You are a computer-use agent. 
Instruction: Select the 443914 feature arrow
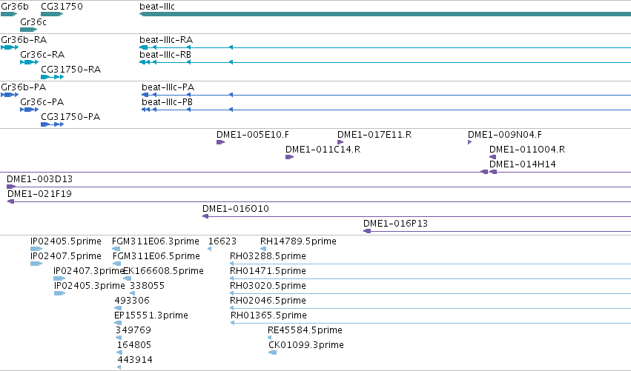[119, 367]
